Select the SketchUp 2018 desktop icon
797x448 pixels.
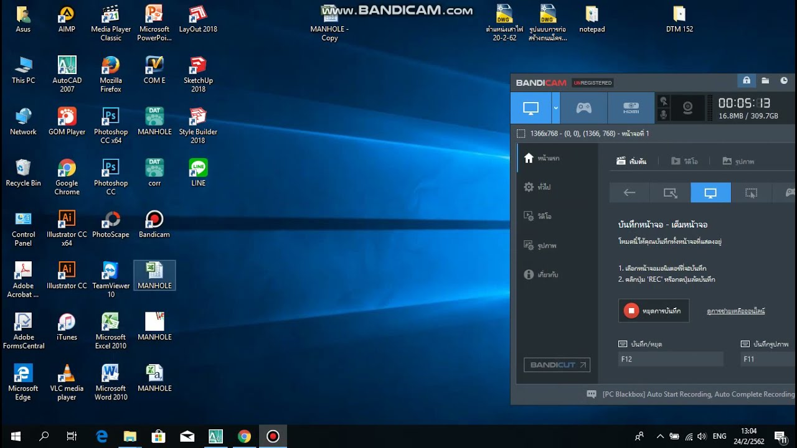click(198, 75)
